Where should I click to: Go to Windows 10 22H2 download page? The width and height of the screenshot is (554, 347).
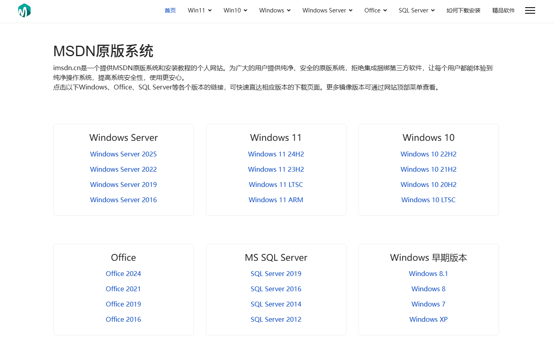coord(428,154)
